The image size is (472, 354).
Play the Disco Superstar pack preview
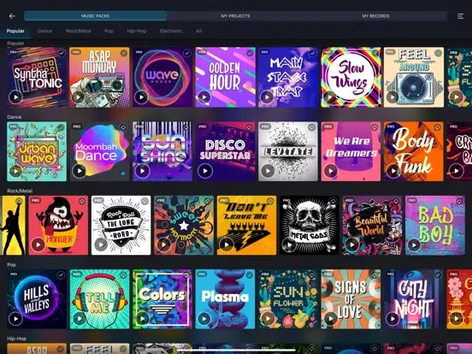click(205, 171)
